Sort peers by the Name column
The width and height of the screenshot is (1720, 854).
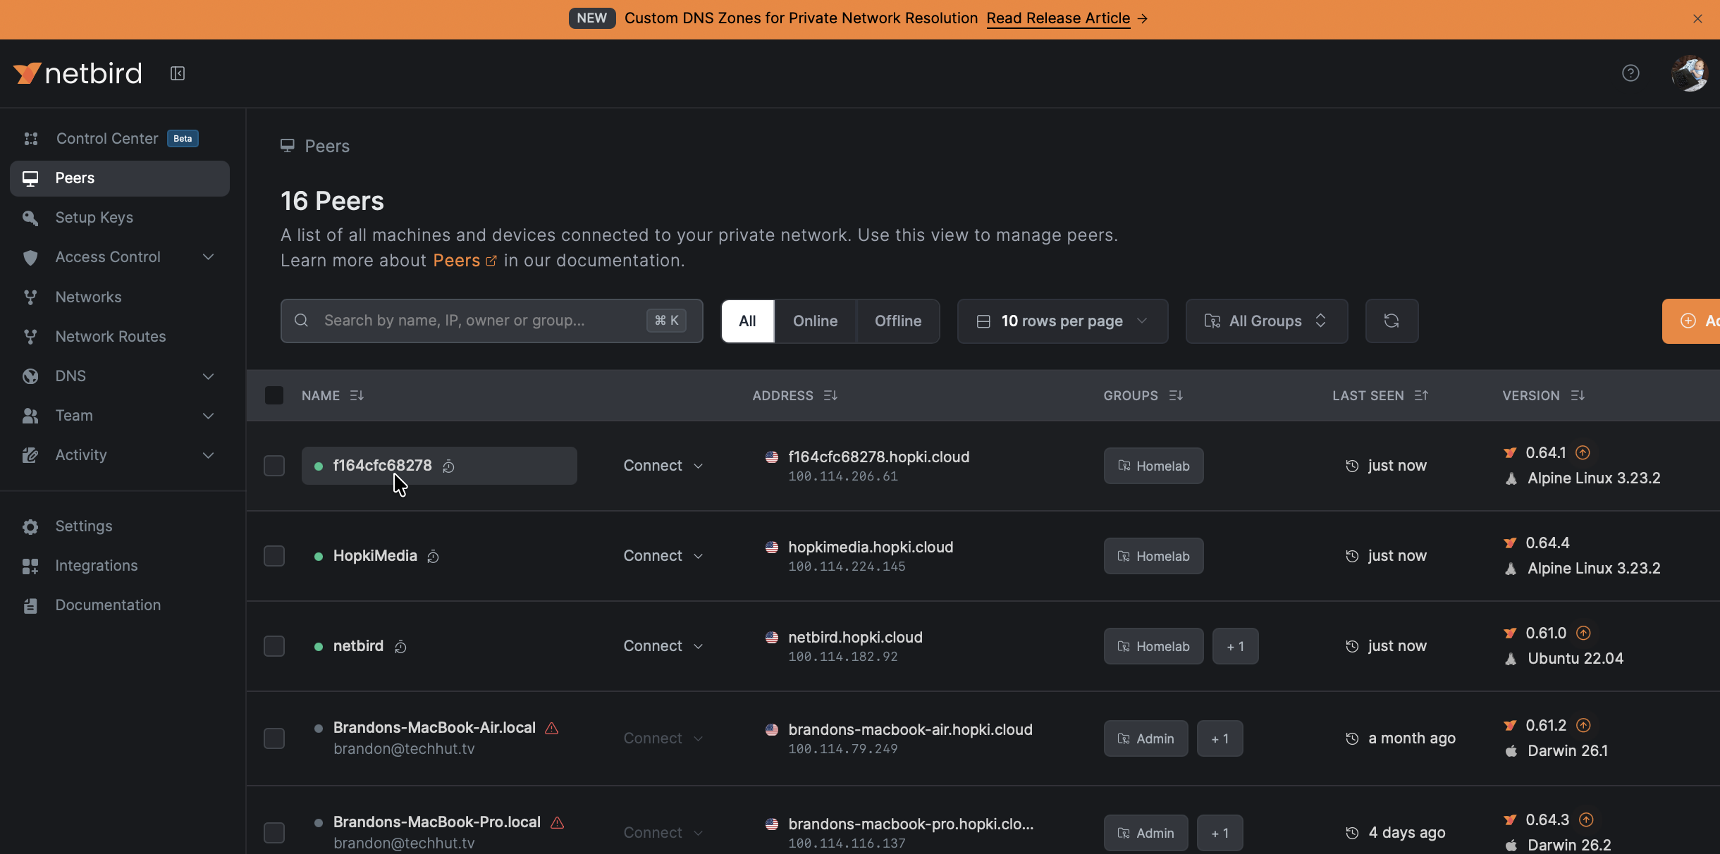tap(357, 395)
